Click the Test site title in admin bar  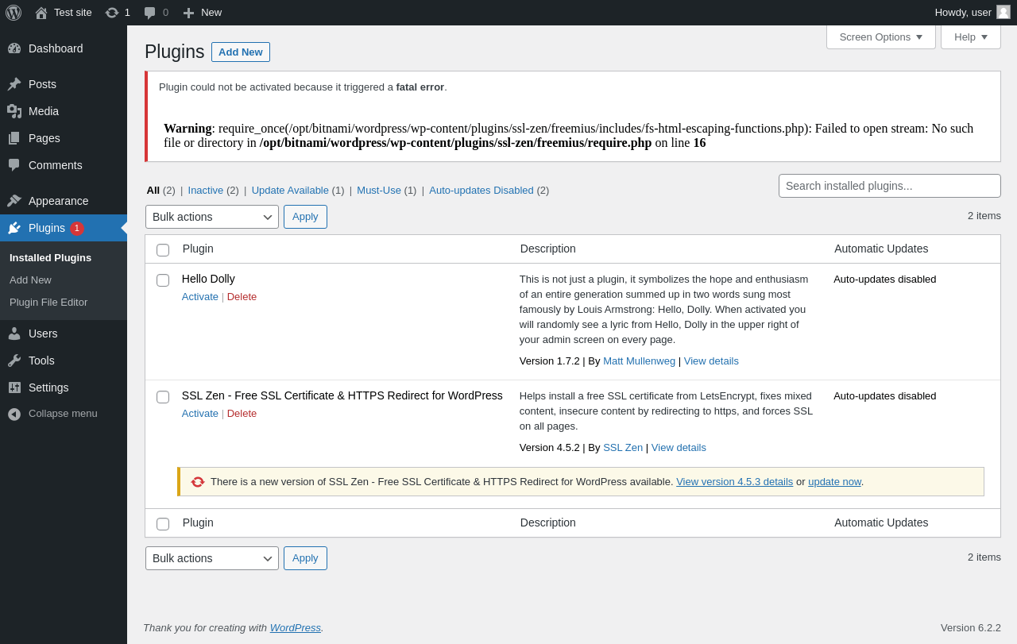73,13
